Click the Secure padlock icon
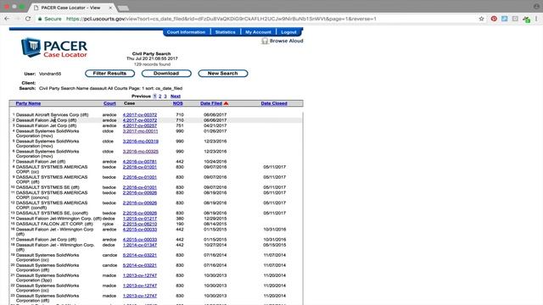543x305 pixels. [x=40, y=19]
